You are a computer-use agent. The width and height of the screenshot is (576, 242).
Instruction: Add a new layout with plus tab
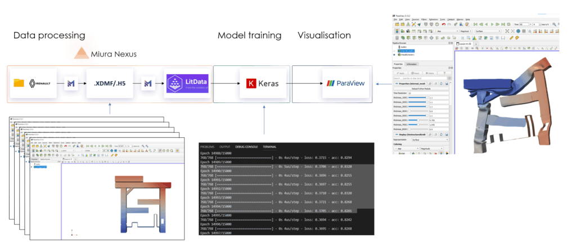click(x=476, y=44)
